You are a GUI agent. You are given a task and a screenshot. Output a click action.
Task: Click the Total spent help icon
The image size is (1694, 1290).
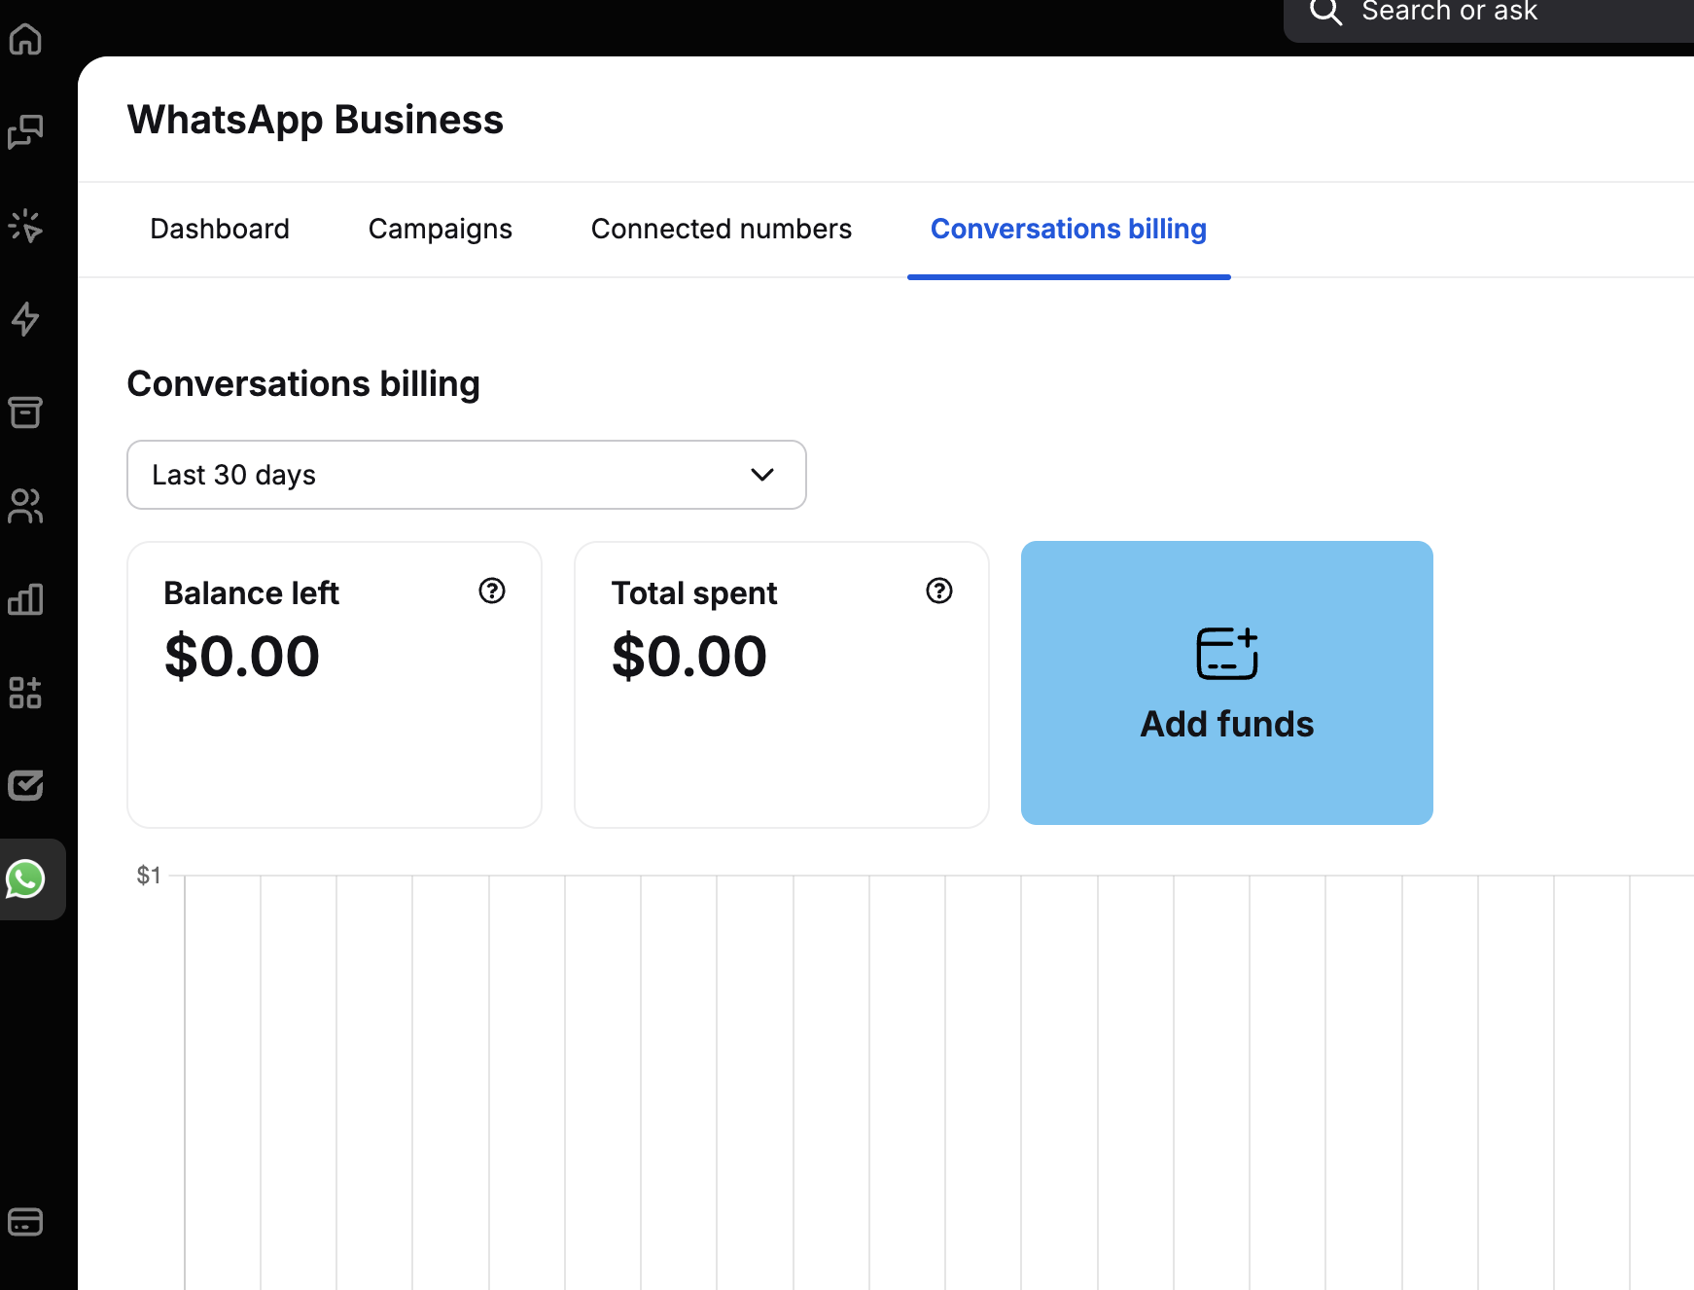click(x=939, y=591)
